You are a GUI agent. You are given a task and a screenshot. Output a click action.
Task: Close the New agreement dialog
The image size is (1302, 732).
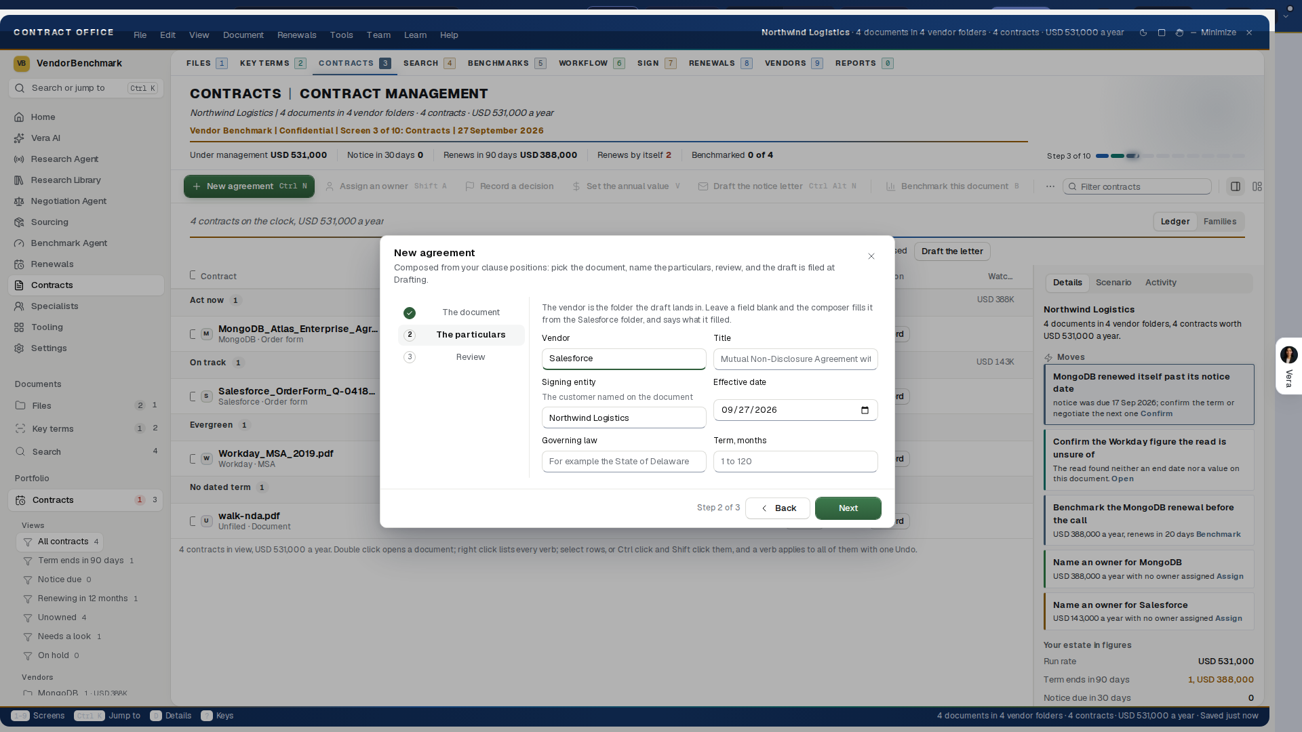(x=871, y=256)
